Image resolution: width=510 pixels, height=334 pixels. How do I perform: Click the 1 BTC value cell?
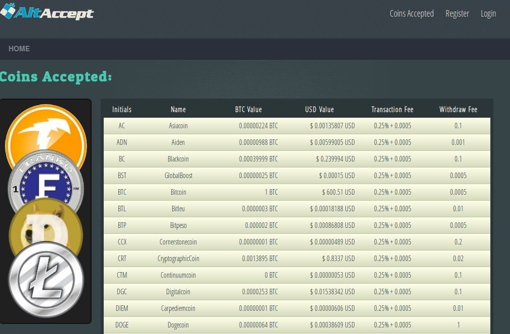[x=271, y=192]
